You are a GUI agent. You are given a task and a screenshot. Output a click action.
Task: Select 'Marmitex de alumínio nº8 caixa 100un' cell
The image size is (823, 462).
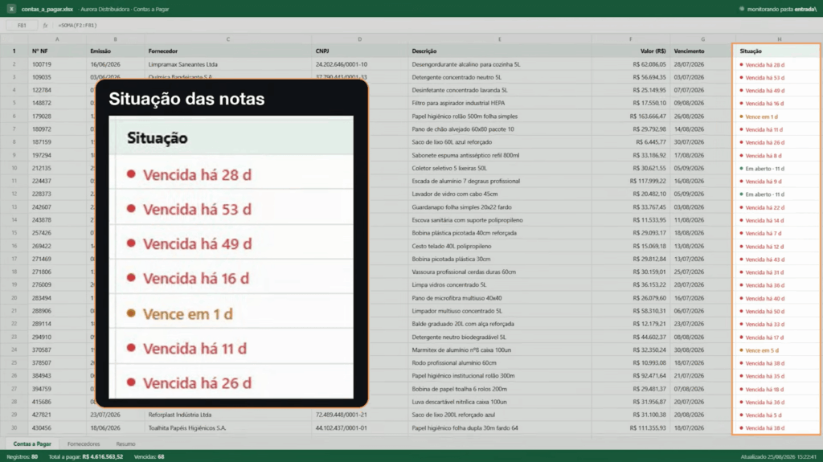point(500,350)
